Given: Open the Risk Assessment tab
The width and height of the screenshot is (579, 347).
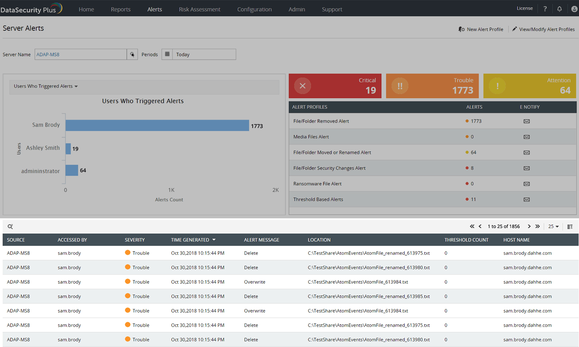Looking at the screenshot, I should click(x=200, y=9).
